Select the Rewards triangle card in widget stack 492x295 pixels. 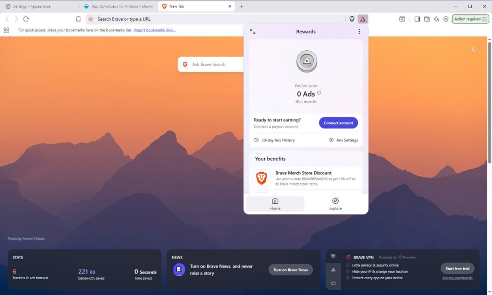[333, 270]
